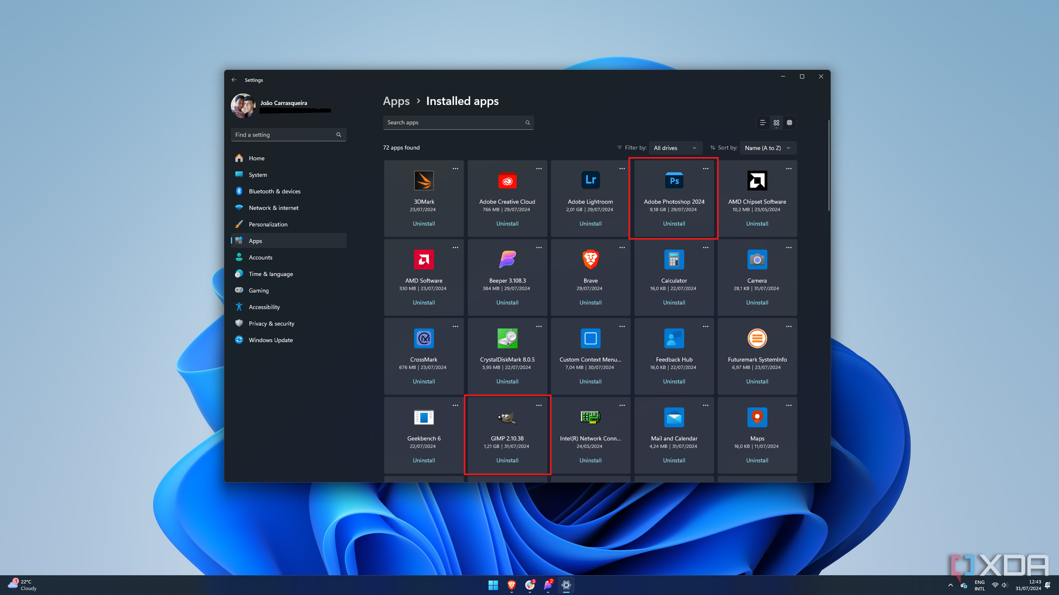This screenshot has width=1059, height=595.
Task: Click the Mail and Calendar icon
Action: click(674, 417)
